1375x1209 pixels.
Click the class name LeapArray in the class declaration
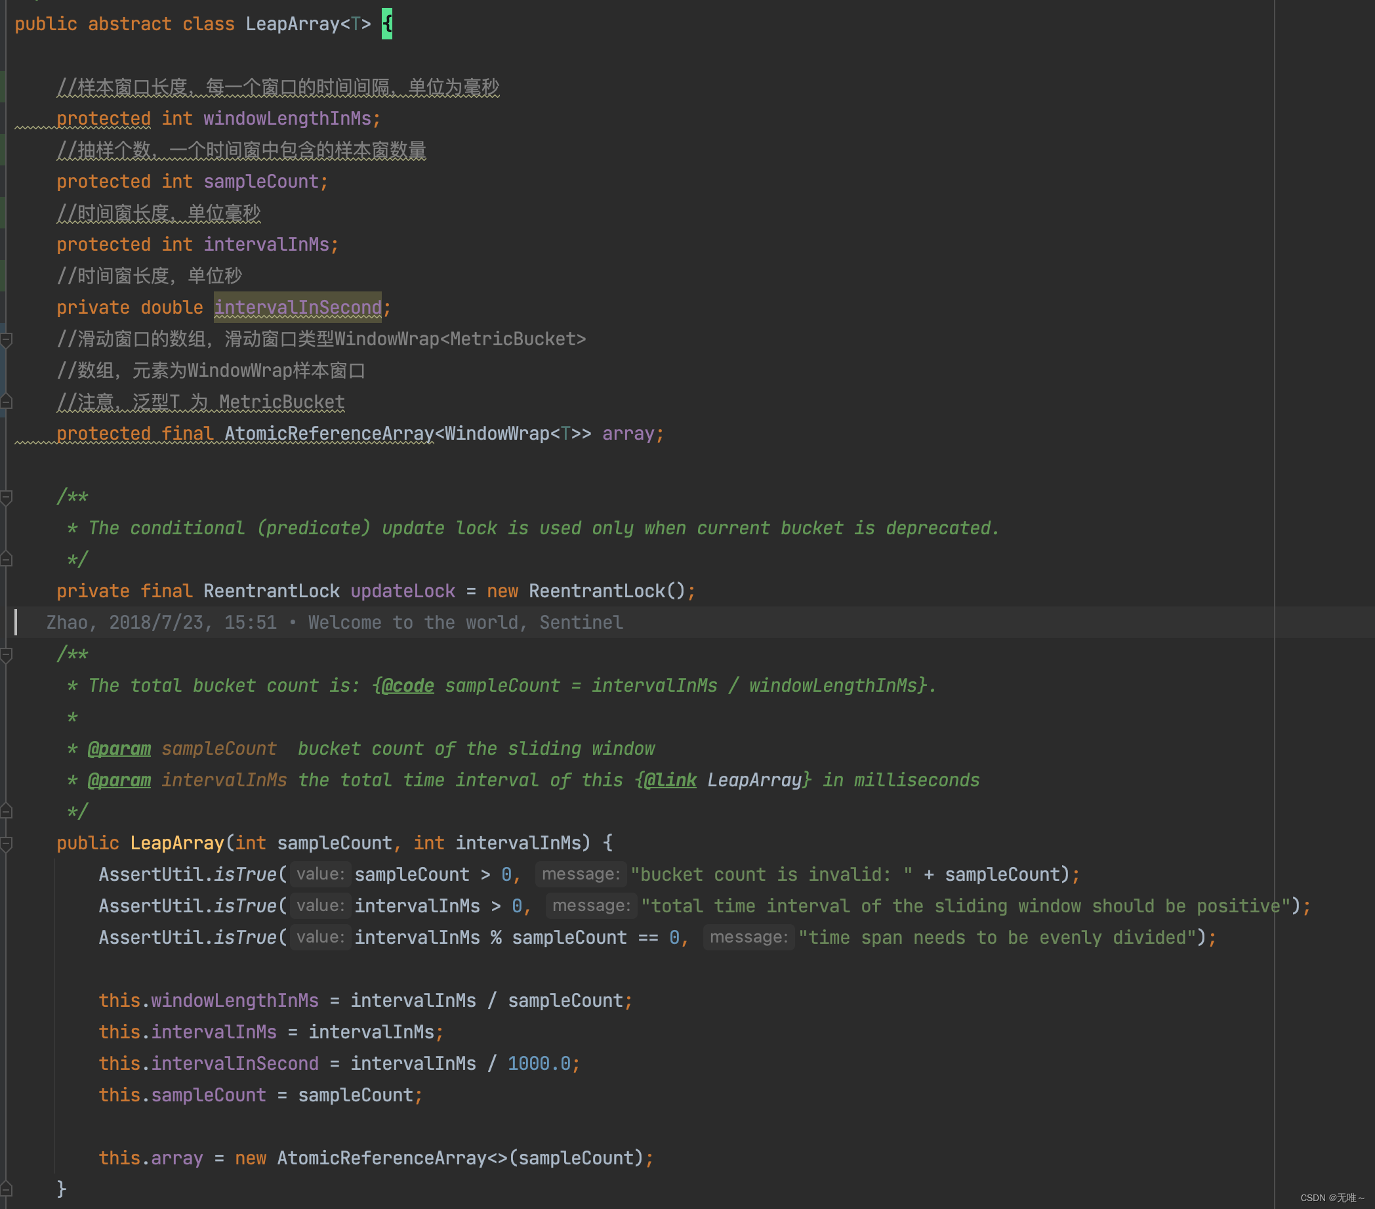pos(293,24)
